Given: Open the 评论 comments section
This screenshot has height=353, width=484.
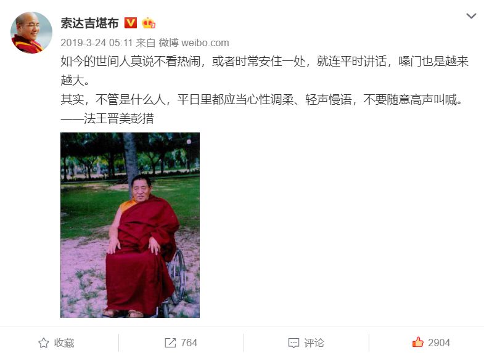Looking at the screenshot, I should (314, 343).
